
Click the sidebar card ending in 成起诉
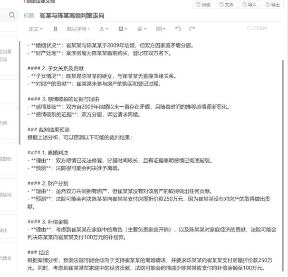[x=8, y=194]
